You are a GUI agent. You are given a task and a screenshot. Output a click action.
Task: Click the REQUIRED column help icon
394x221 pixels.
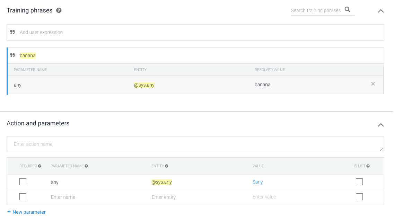click(x=40, y=166)
